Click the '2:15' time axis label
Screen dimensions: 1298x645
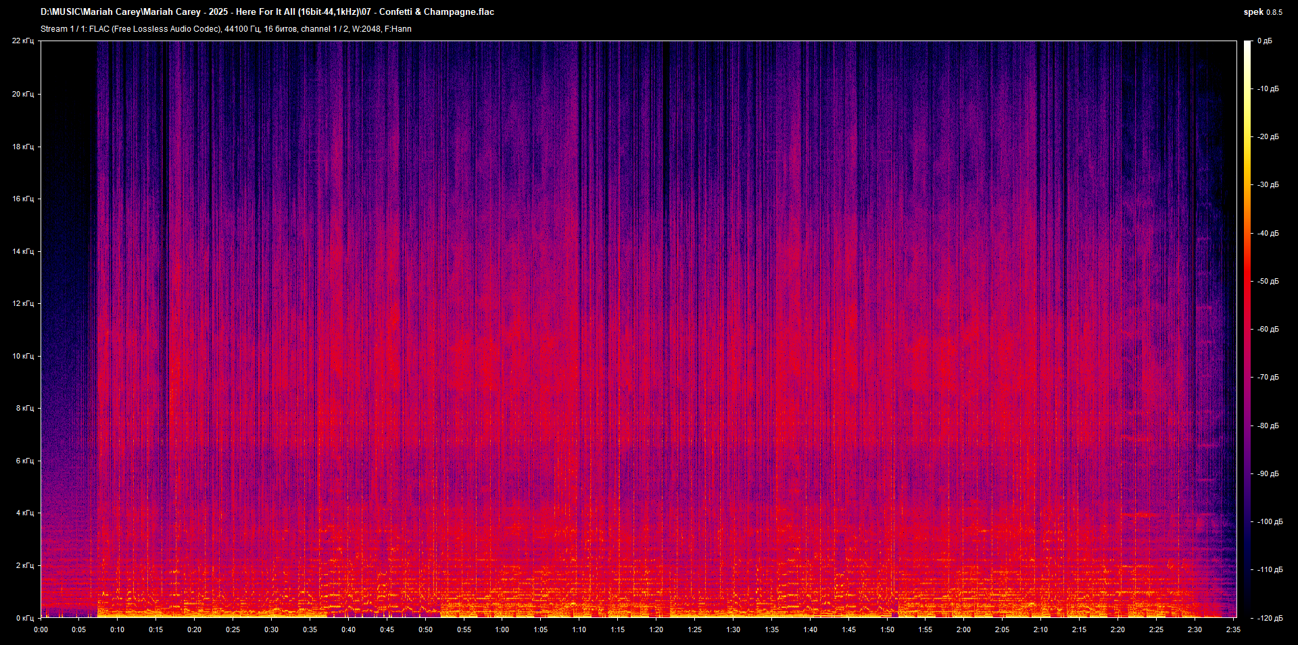(x=1080, y=629)
